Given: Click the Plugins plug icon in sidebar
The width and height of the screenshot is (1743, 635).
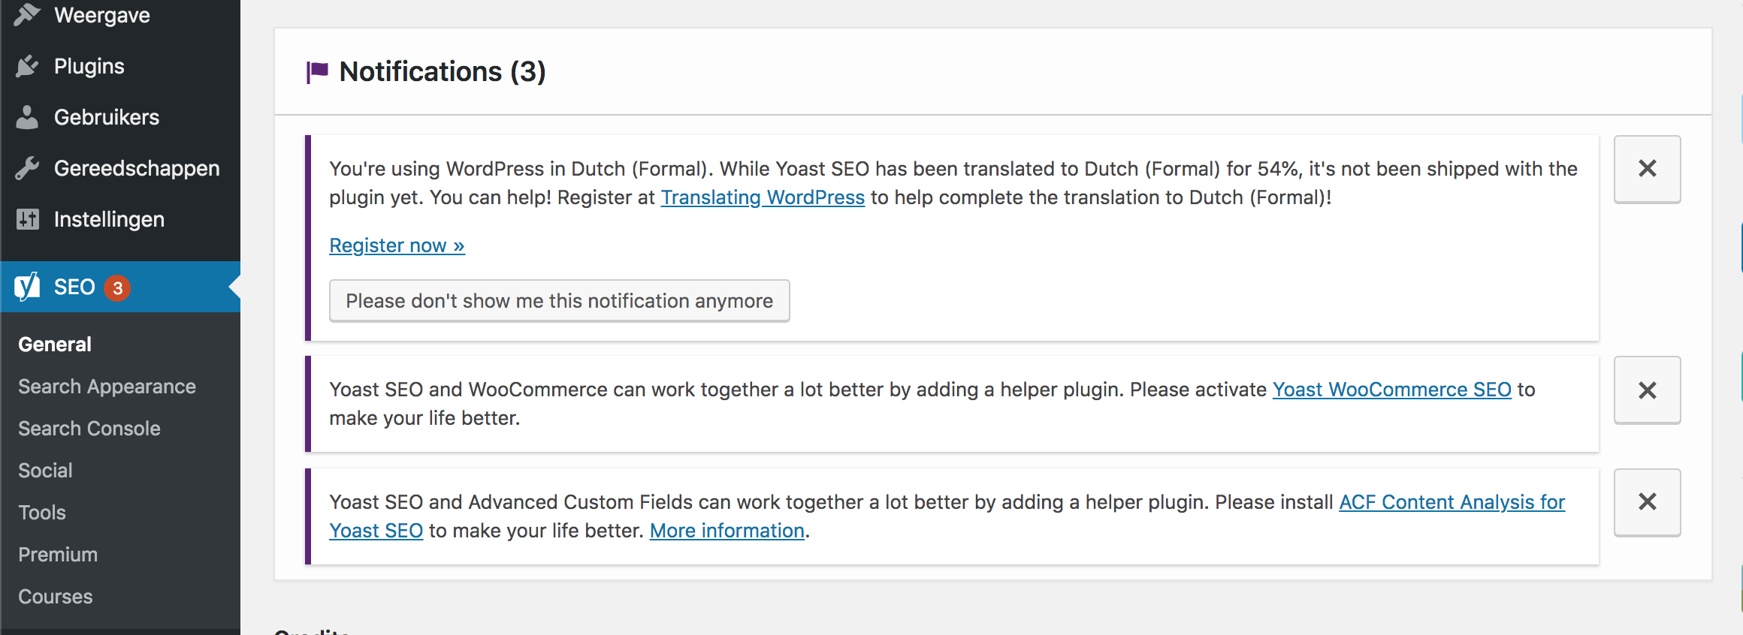Looking at the screenshot, I should 27,66.
